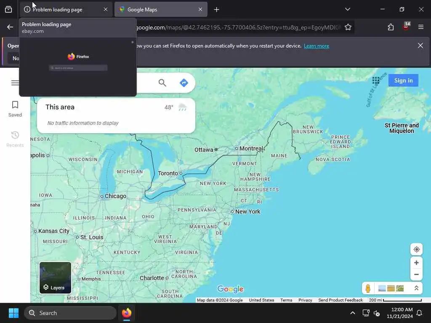Screen dimensions: 431x323
Task: Open the Recents panel
Action: tap(15, 139)
